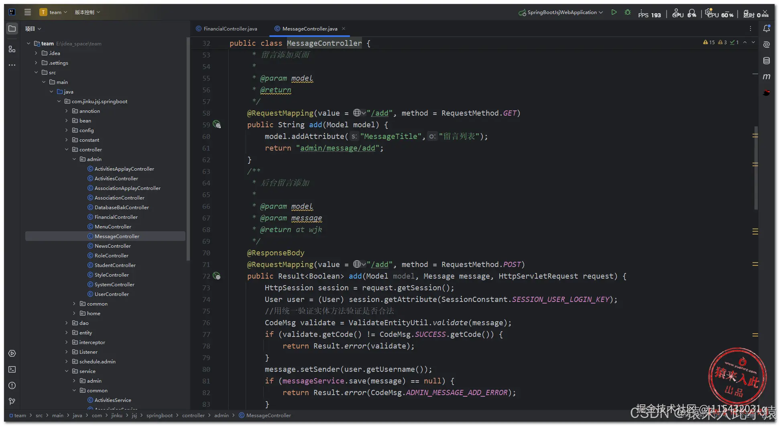Click the gutter web icon on line 59
This screenshot has width=779, height=426.
(x=217, y=124)
